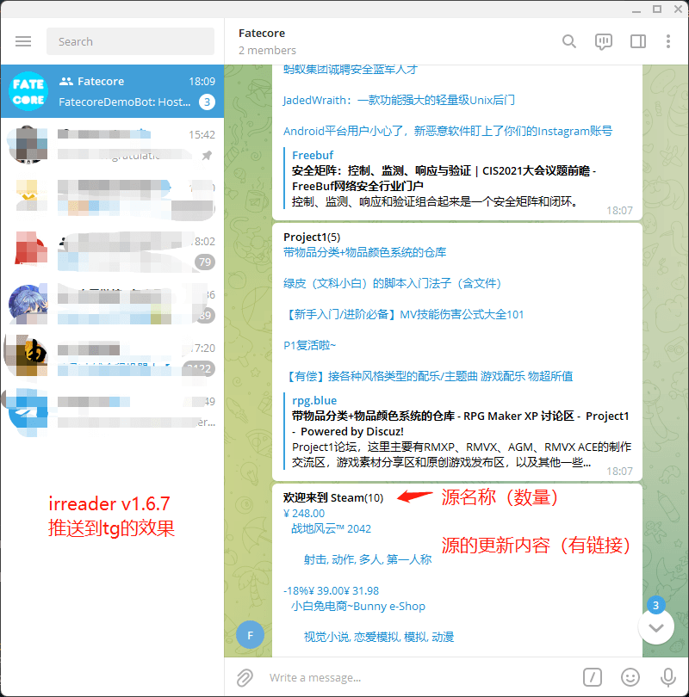Open the bot commands slash button
The image size is (689, 697).
592,677
